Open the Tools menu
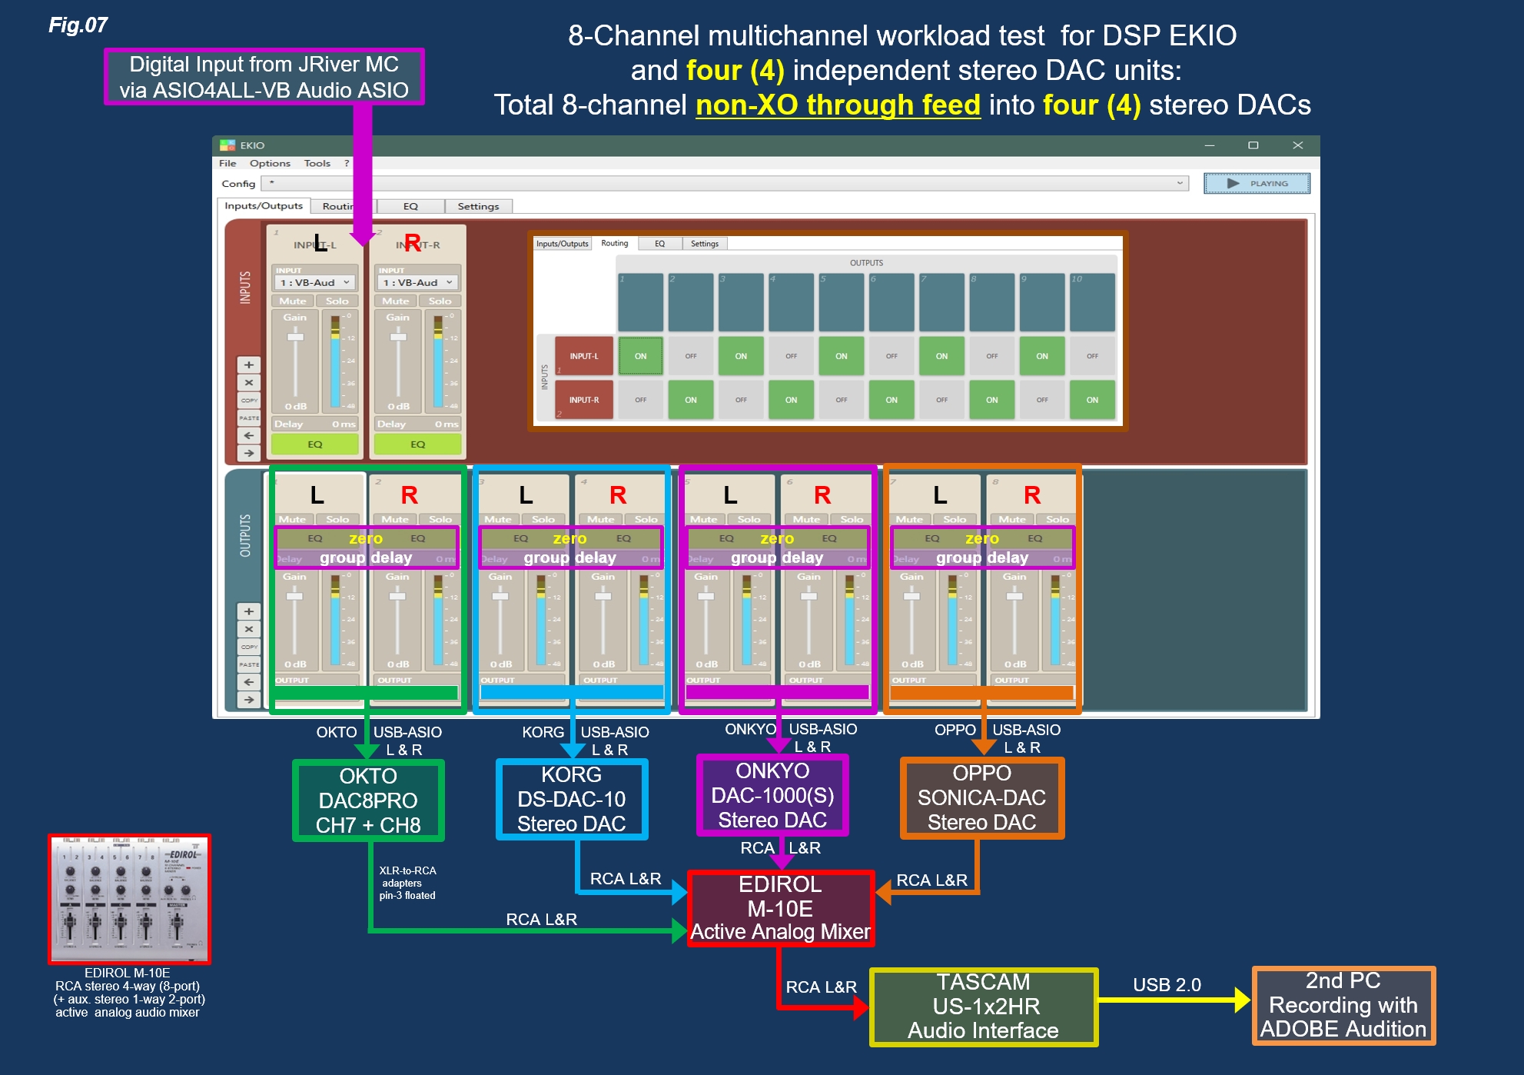The image size is (1524, 1075). (x=317, y=163)
